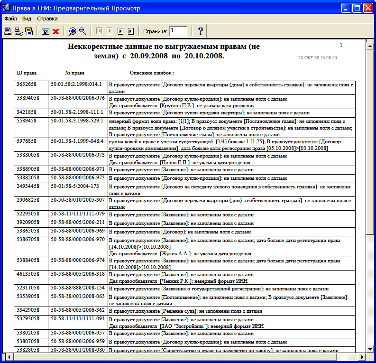Click right number 50-58-38/001/2008-080
Image resolution: width=376 pixels, height=363 pixels.
pyautogui.click(x=78, y=350)
